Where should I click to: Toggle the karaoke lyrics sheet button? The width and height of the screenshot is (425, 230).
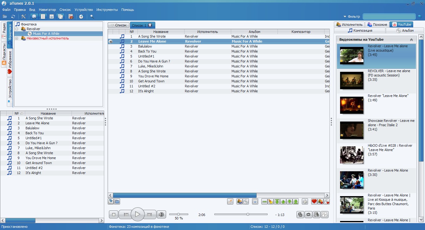tap(316, 214)
